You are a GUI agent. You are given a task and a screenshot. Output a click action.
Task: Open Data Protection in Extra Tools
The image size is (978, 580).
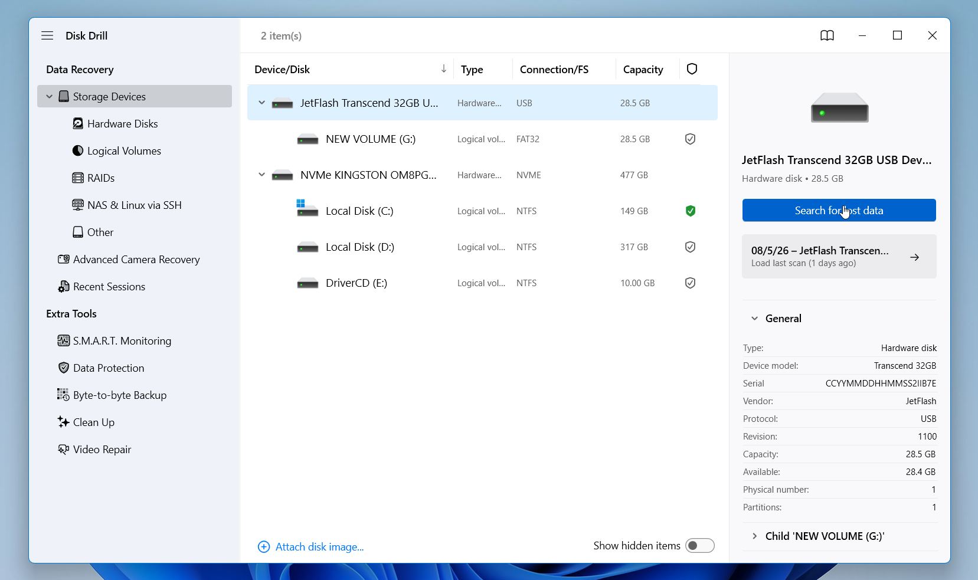coord(109,368)
